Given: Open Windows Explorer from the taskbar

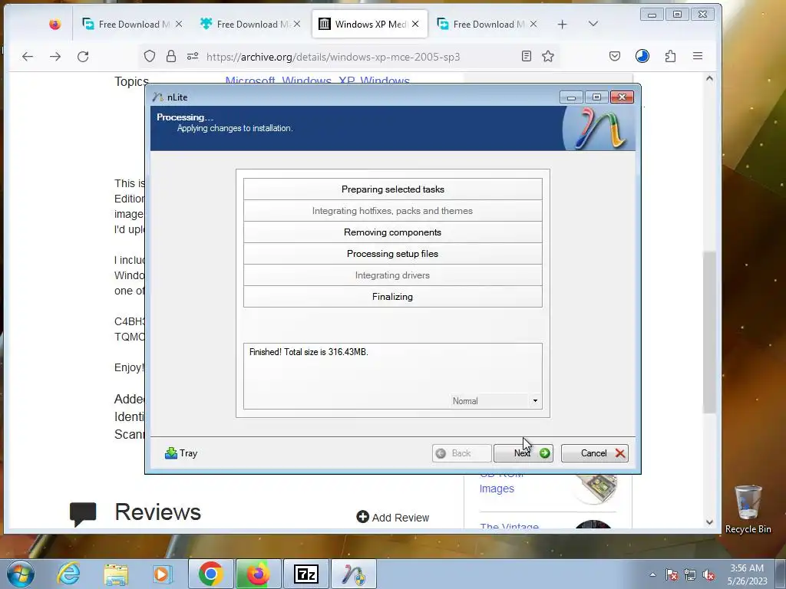Looking at the screenshot, I should [116, 574].
